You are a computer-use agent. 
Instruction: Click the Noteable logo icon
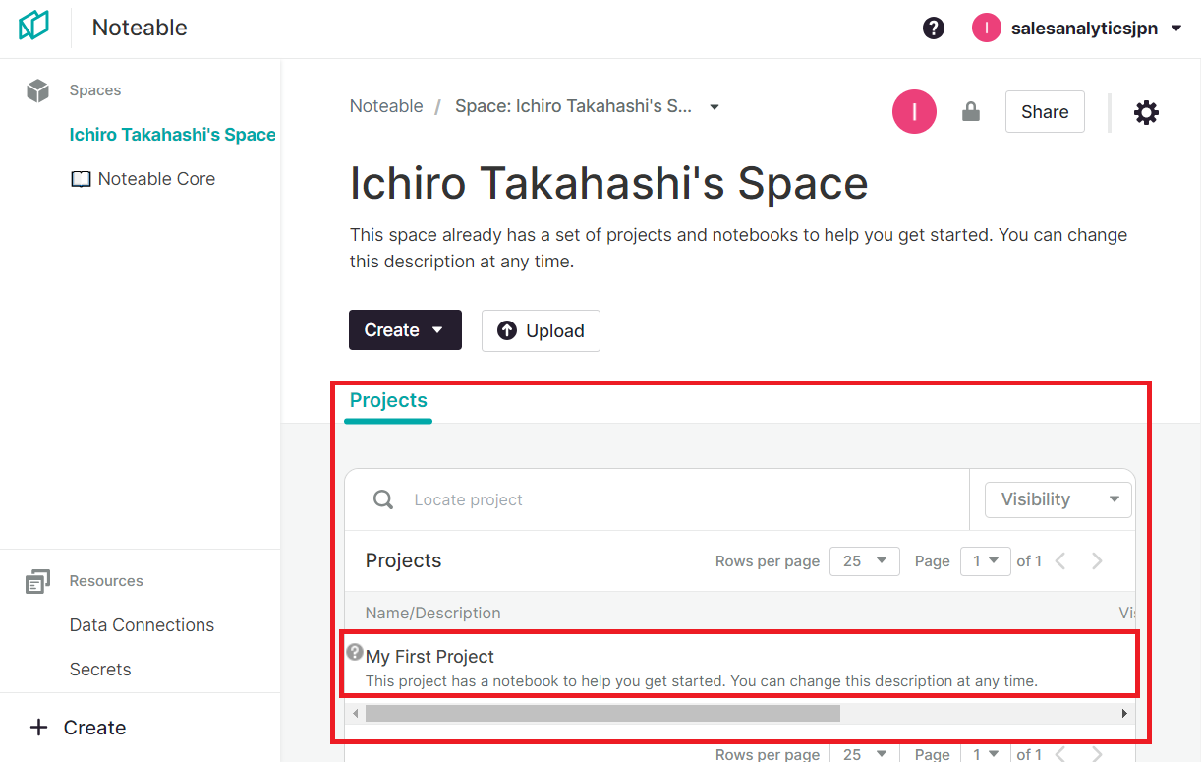(33, 27)
